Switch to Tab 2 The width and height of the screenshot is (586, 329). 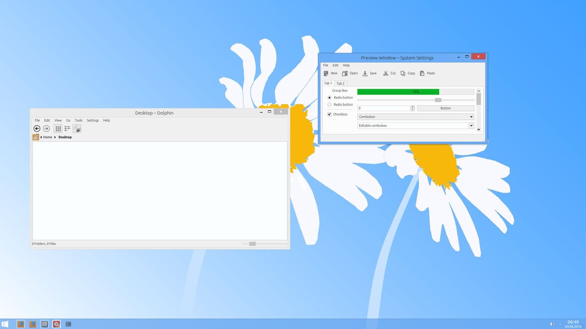tap(341, 84)
